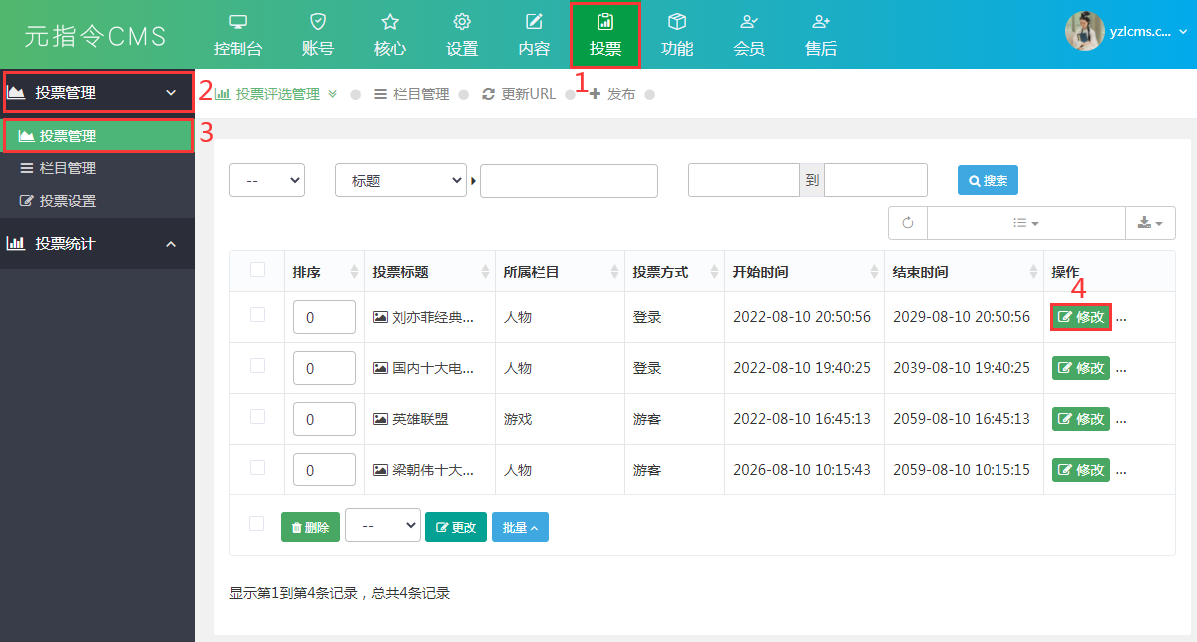Image resolution: width=1197 pixels, height=642 pixels.
Task: Toggle the footer select-all checkbox
Action: click(257, 524)
